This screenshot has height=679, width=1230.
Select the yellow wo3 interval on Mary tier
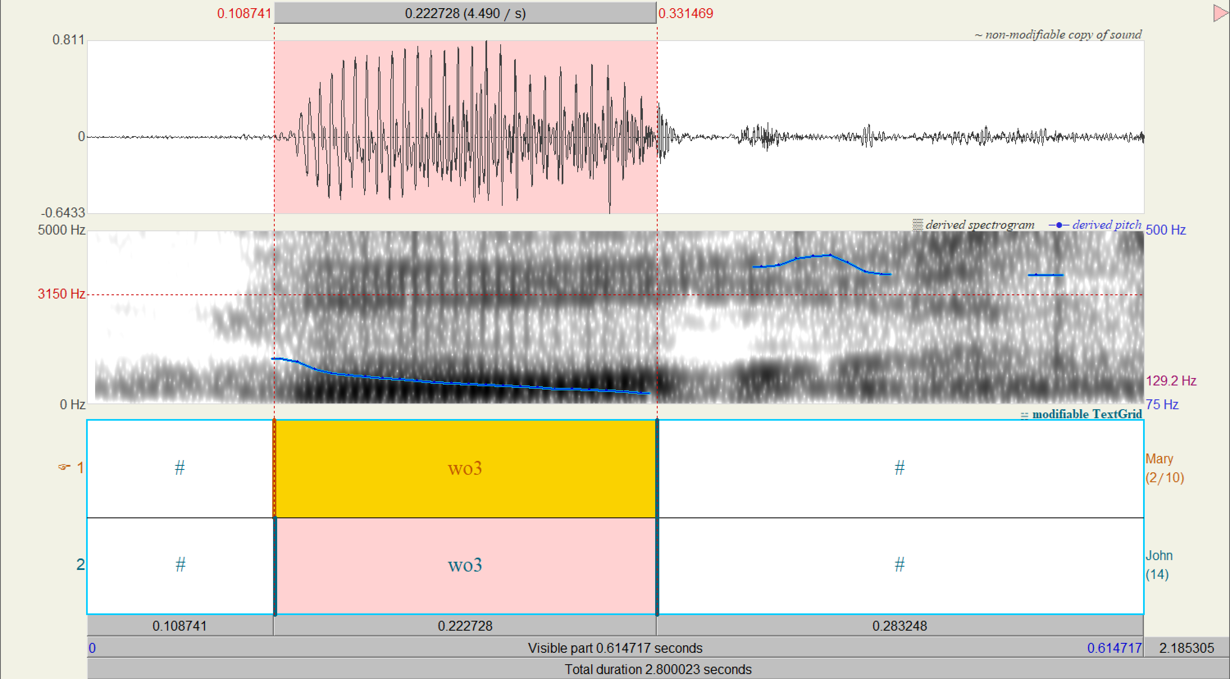click(x=465, y=468)
